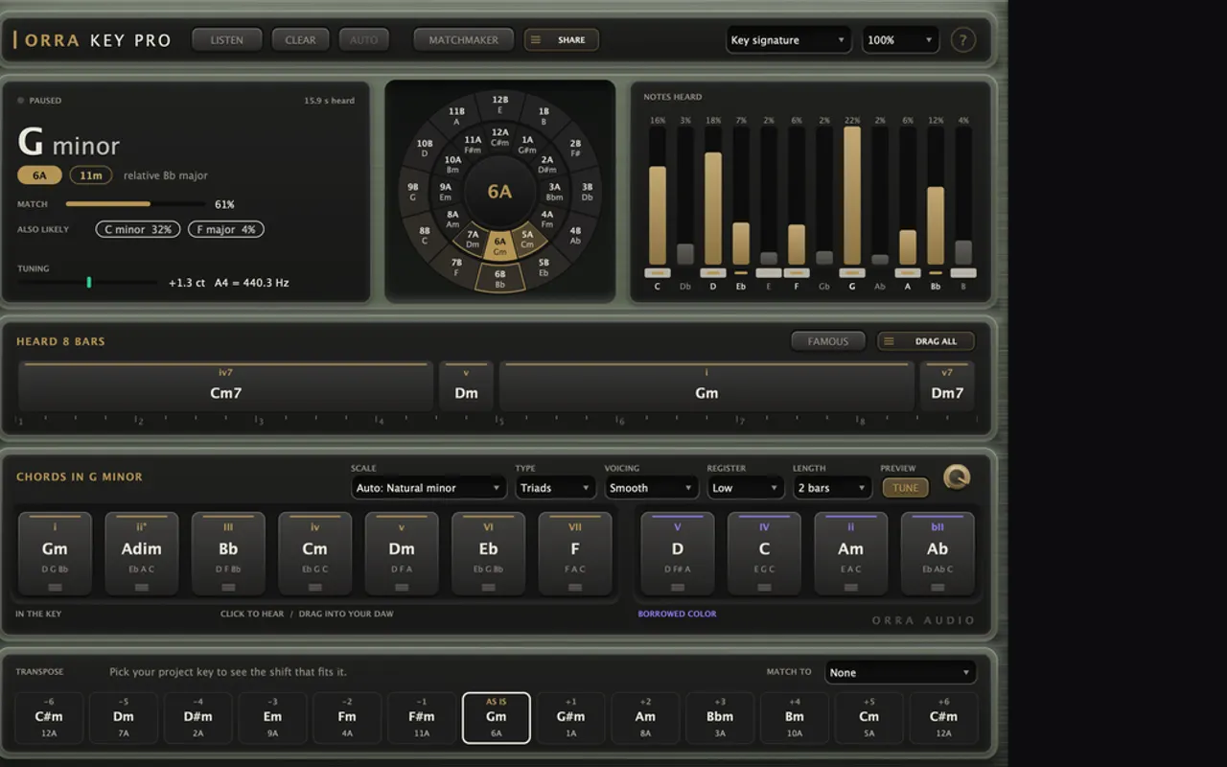Click the DRAG ALL button
The width and height of the screenshot is (1227, 767).
click(x=926, y=341)
